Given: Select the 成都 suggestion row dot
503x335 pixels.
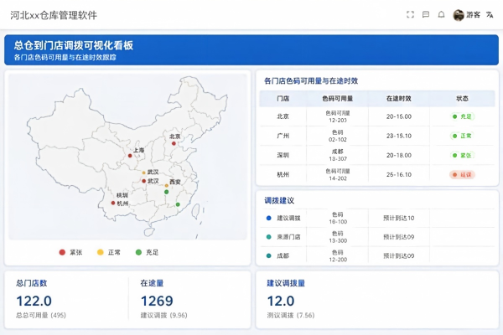Looking at the screenshot, I should (x=269, y=255).
